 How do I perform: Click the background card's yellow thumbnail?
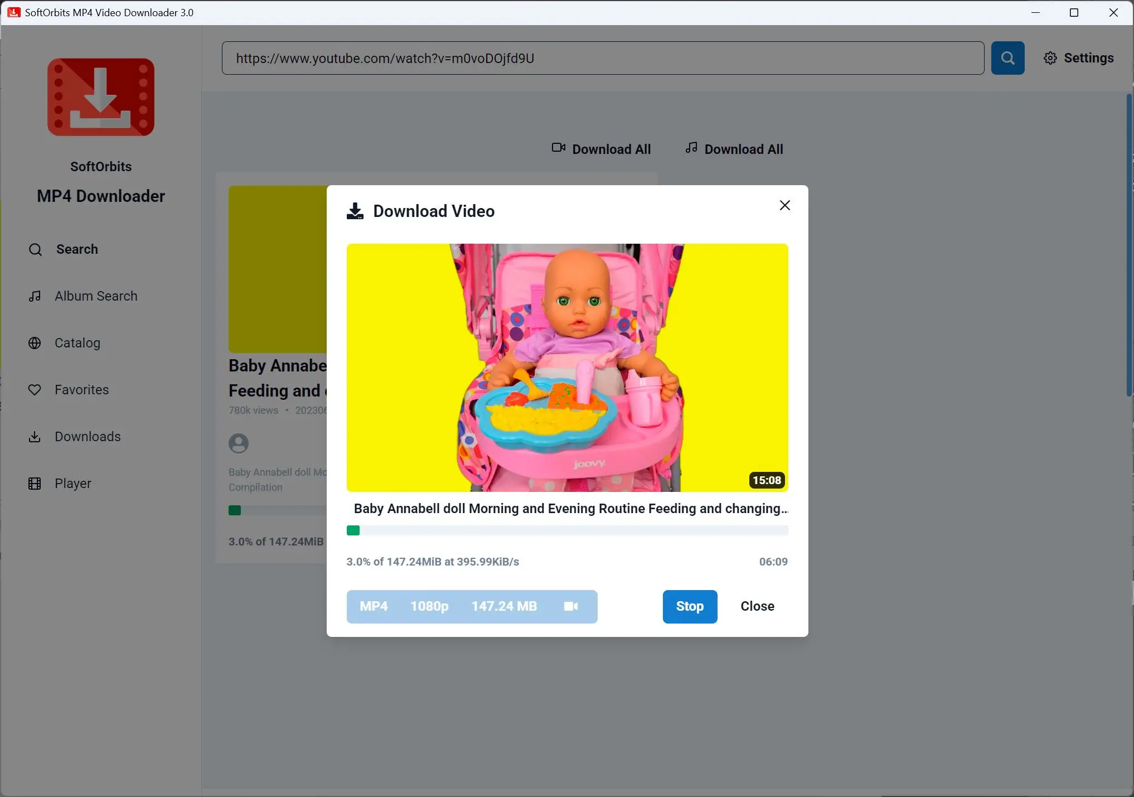[x=278, y=269]
